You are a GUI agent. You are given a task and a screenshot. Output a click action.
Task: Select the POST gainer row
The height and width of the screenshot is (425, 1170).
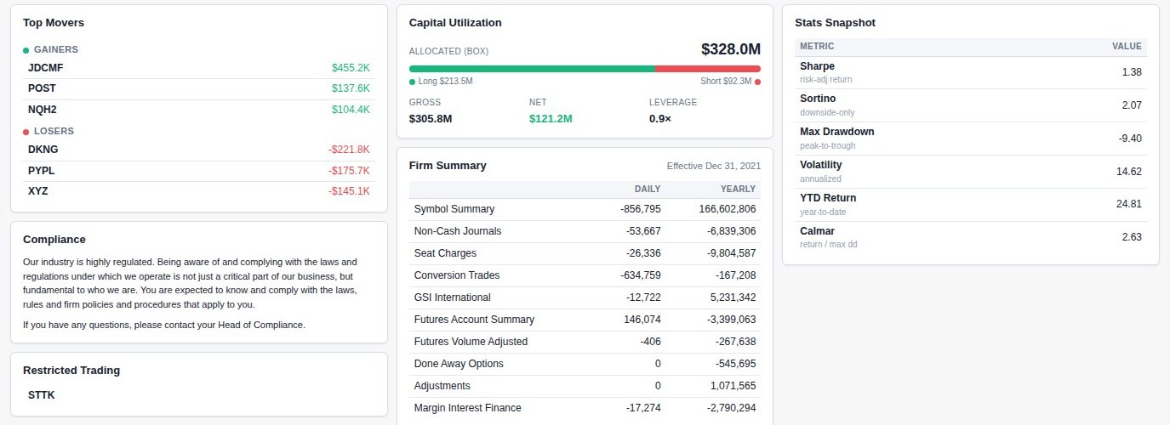tap(198, 88)
